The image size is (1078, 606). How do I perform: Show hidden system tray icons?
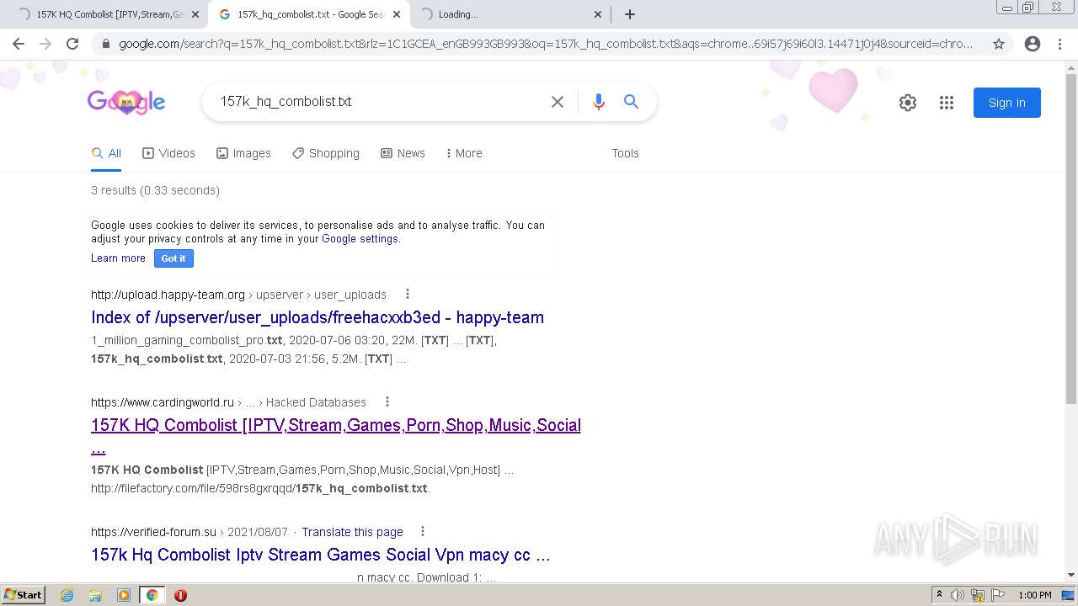(940, 595)
